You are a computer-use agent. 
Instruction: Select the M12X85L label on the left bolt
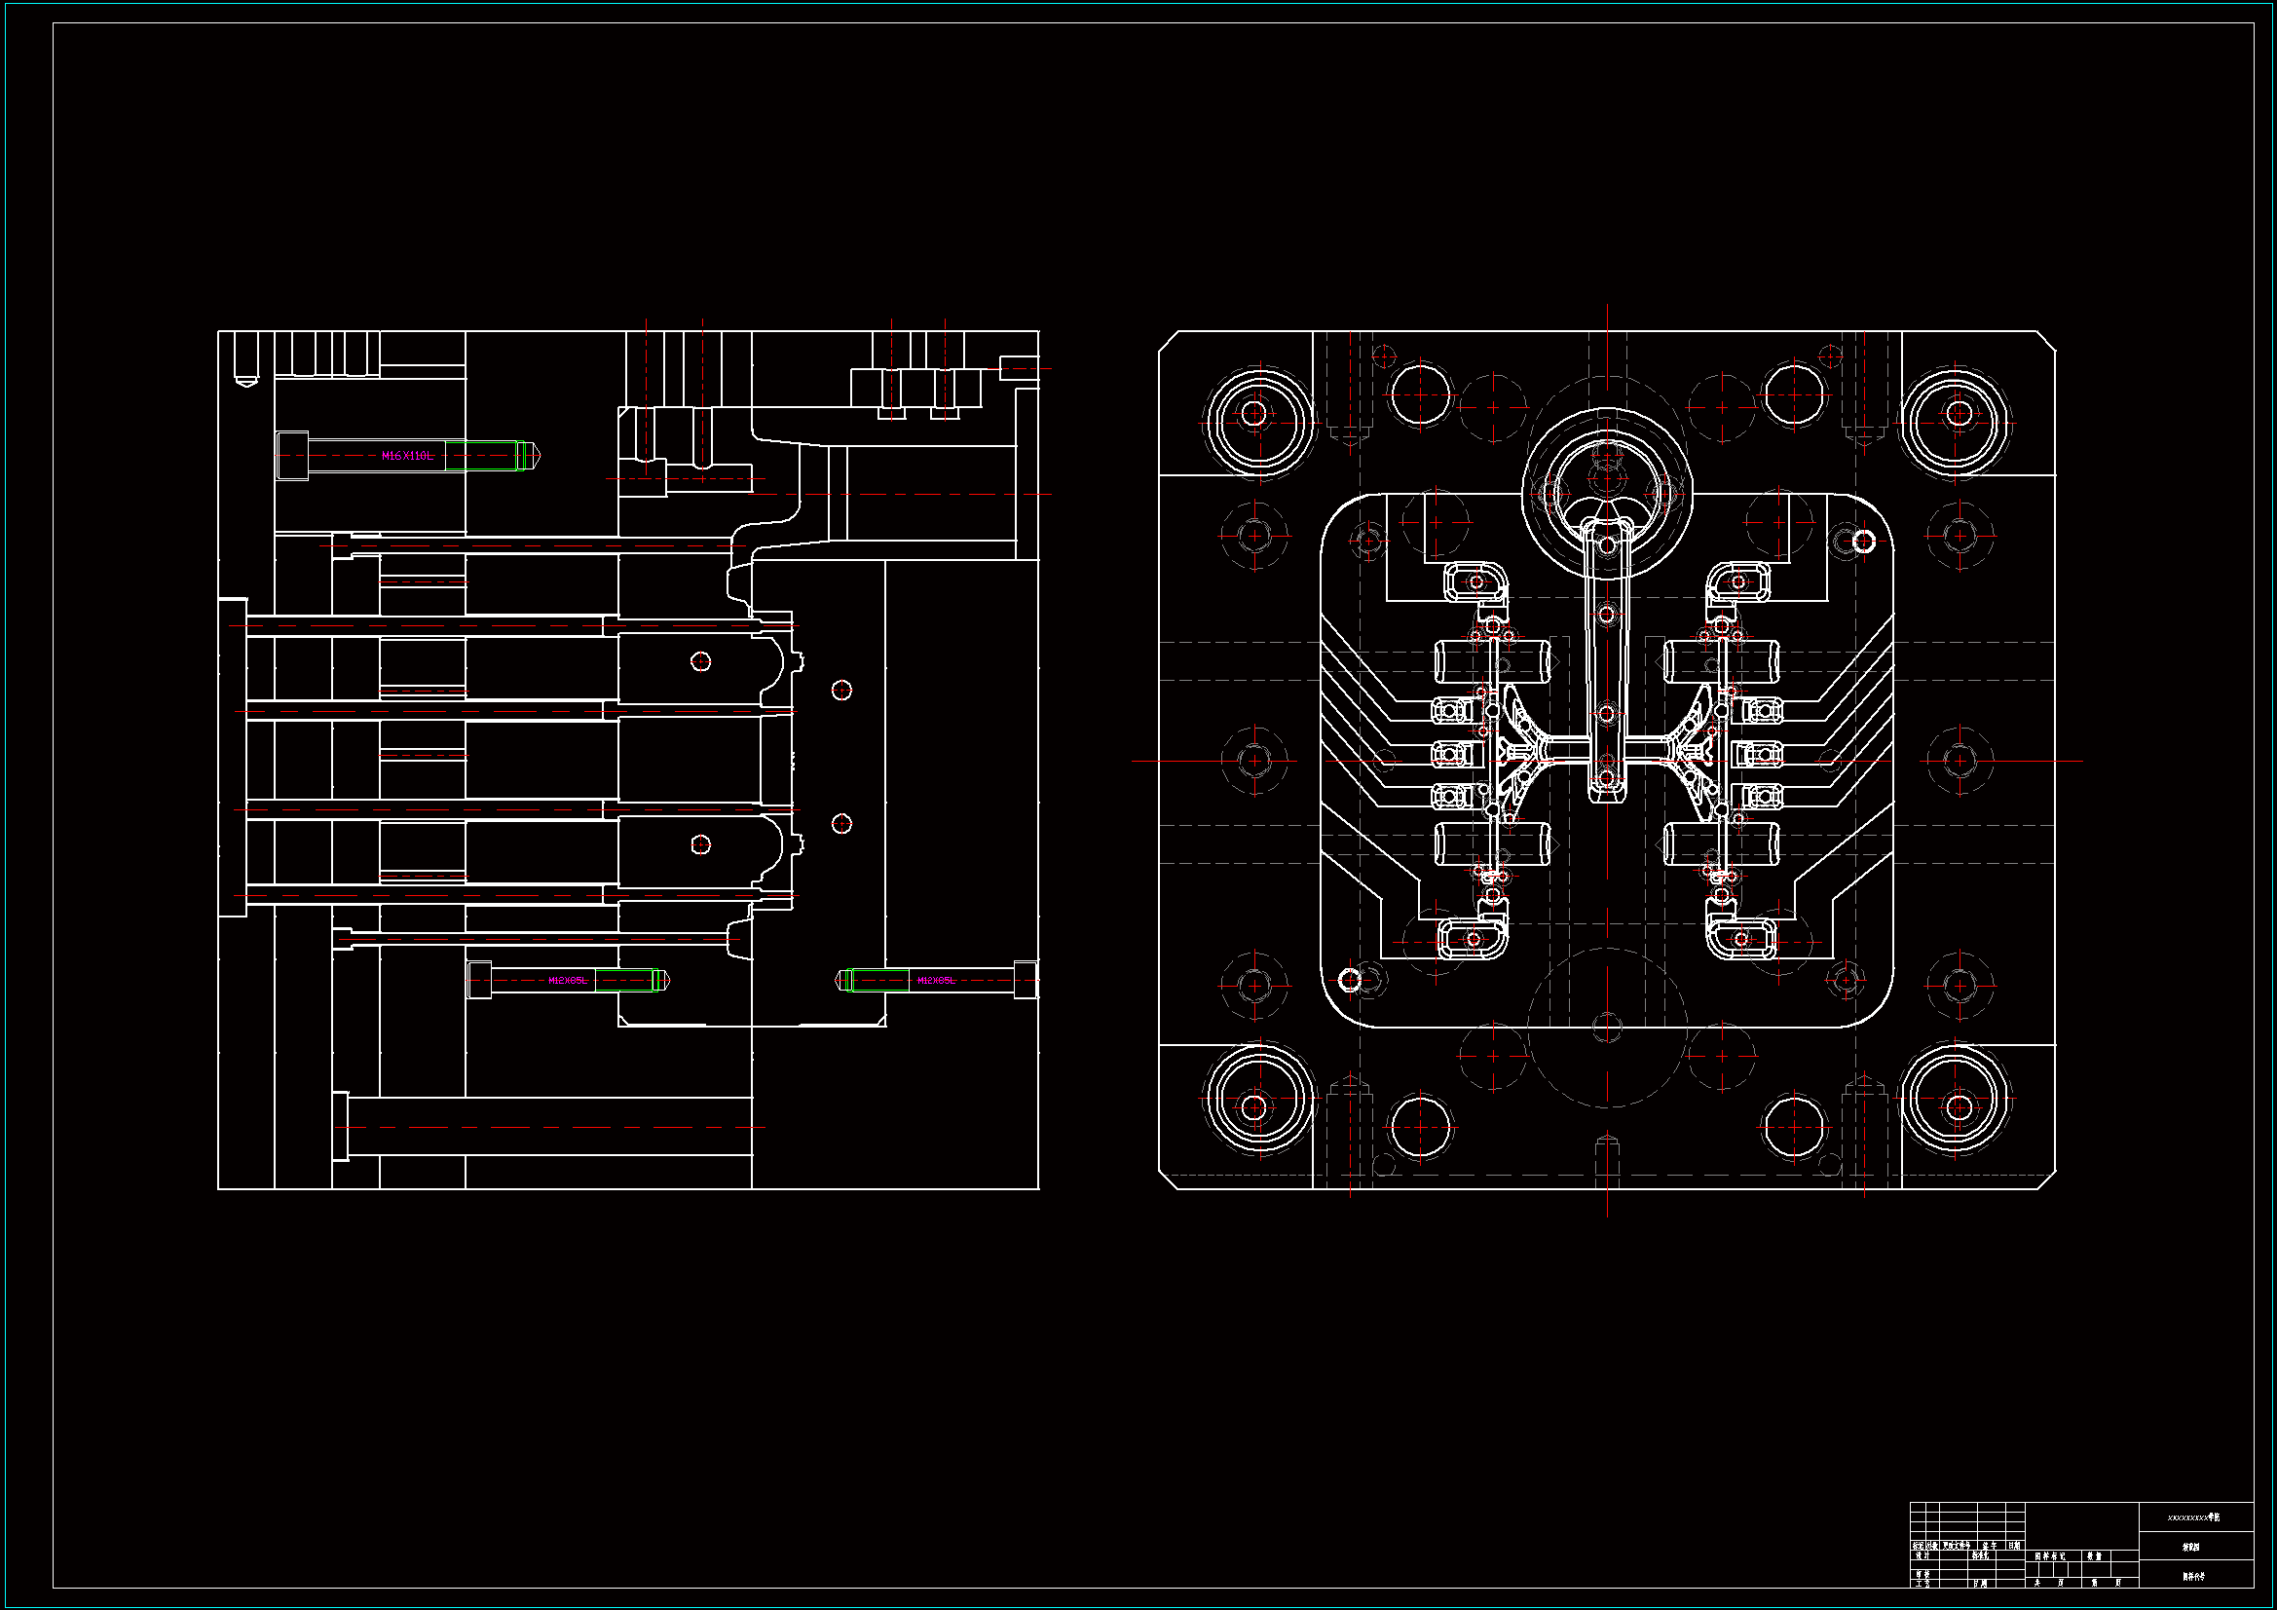pyautogui.click(x=567, y=981)
